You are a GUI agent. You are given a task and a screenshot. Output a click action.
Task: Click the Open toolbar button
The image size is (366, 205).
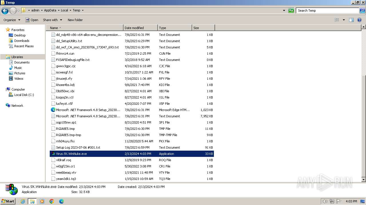[x=32, y=20]
